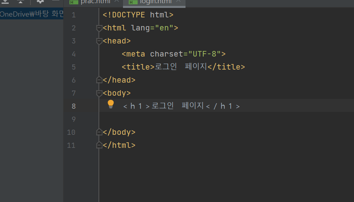Click the <!DOCTYPE html> text

(138, 15)
